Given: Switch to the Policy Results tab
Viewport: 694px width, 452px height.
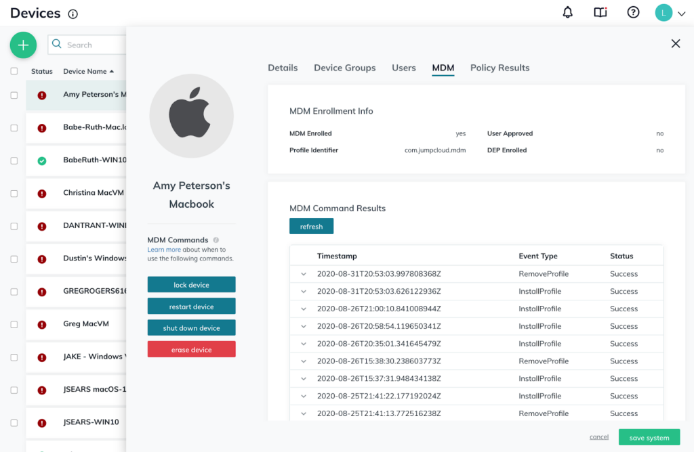Looking at the screenshot, I should [500, 68].
